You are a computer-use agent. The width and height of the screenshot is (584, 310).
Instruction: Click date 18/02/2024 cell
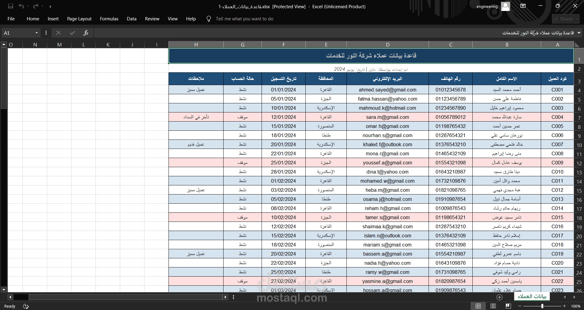coord(283,245)
